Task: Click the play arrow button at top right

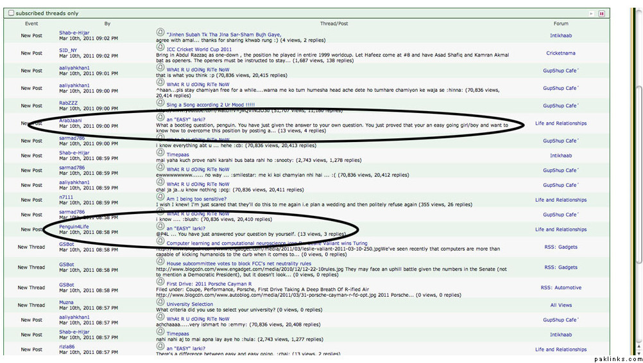Action: [x=592, y=13]
